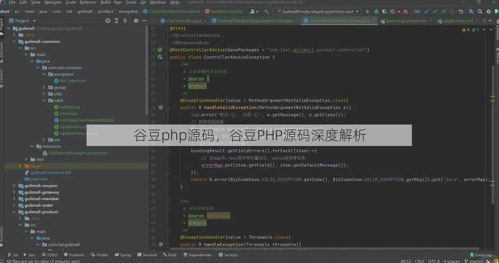
Task: Push commits with Git arrow icon
Action: (444, 11)
